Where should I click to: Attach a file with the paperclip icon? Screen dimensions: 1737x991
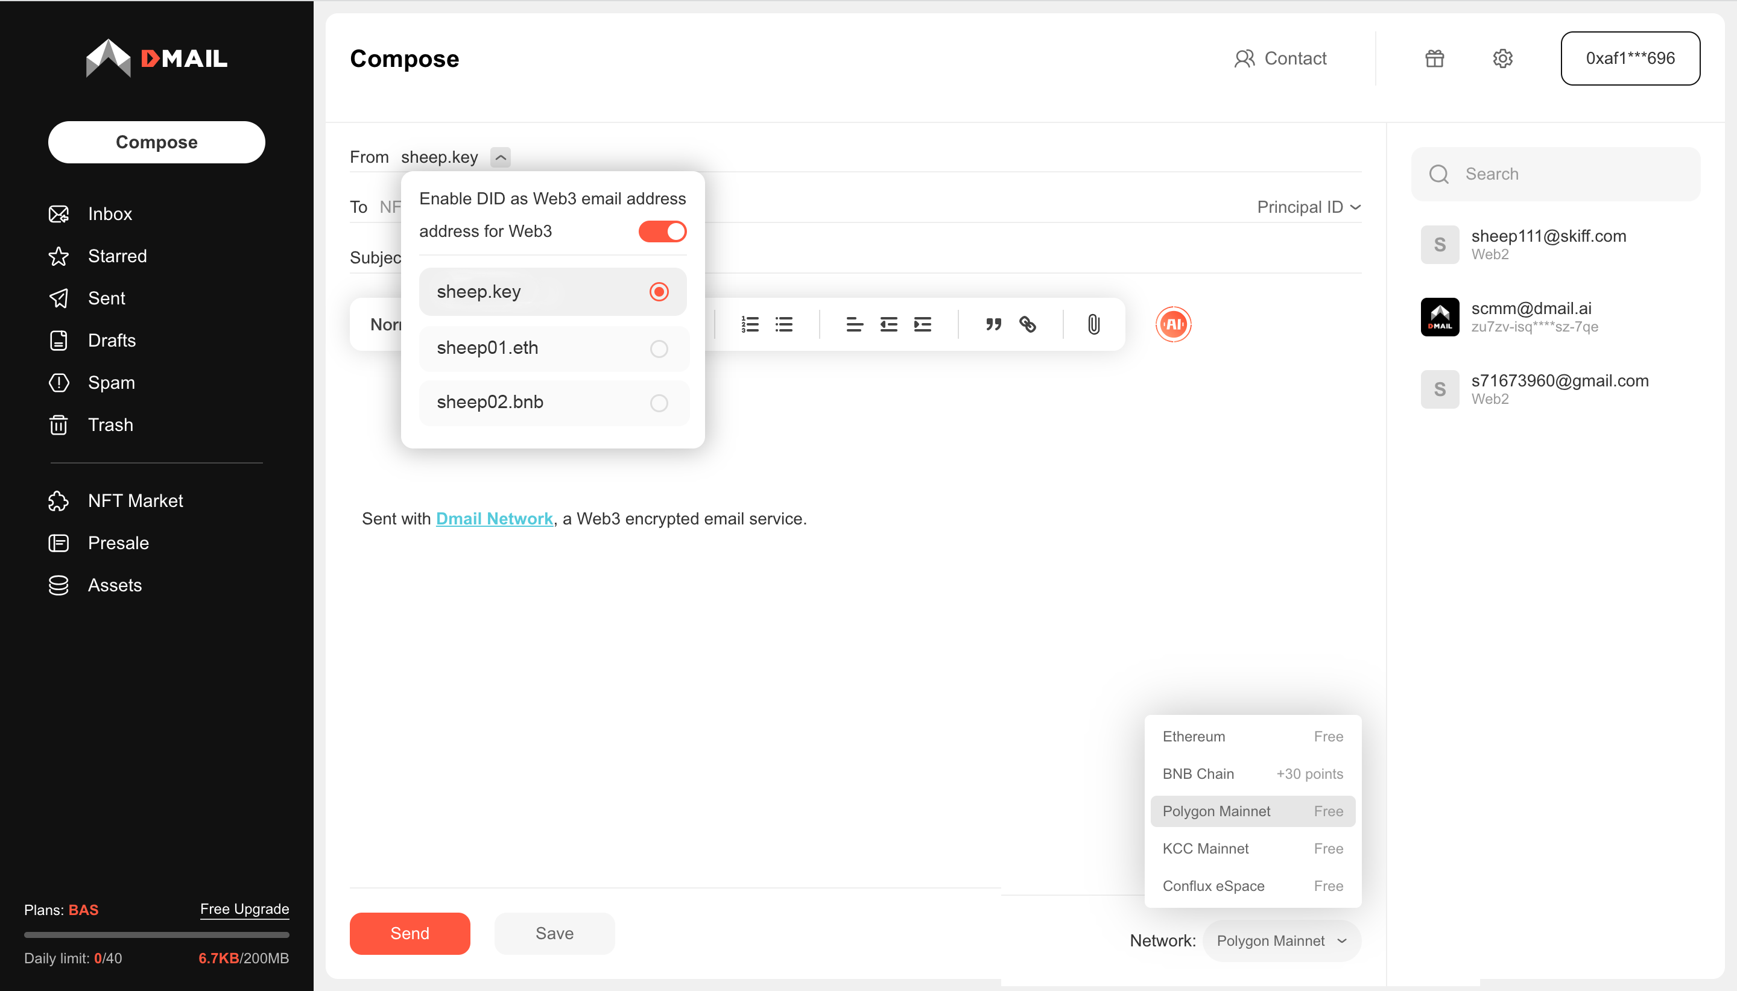[1092, 325]
